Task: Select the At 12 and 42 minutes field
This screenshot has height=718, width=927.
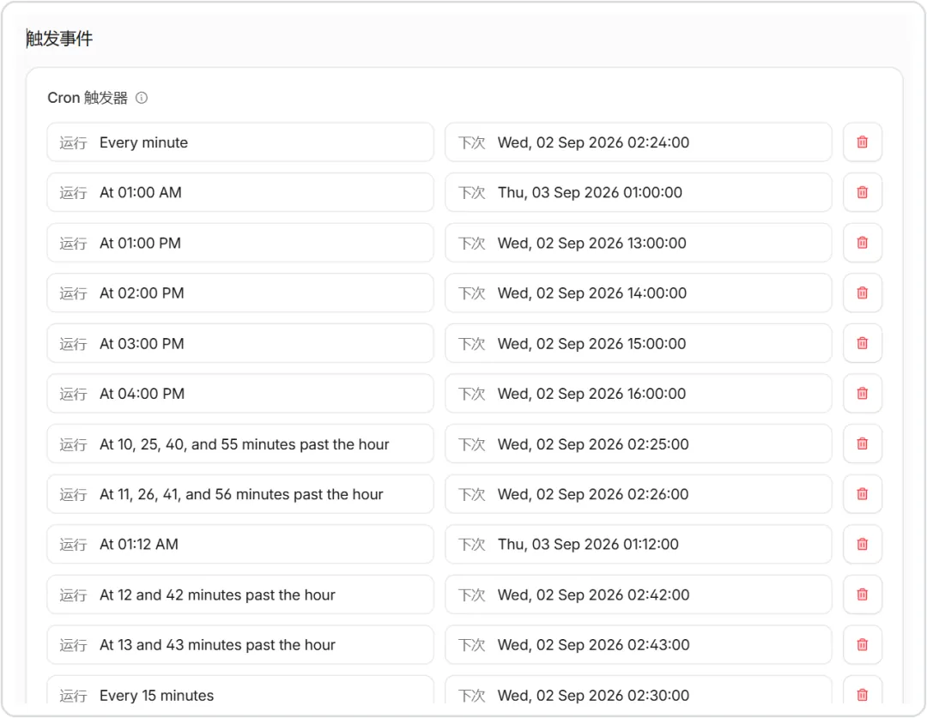Action: point(240,594)
